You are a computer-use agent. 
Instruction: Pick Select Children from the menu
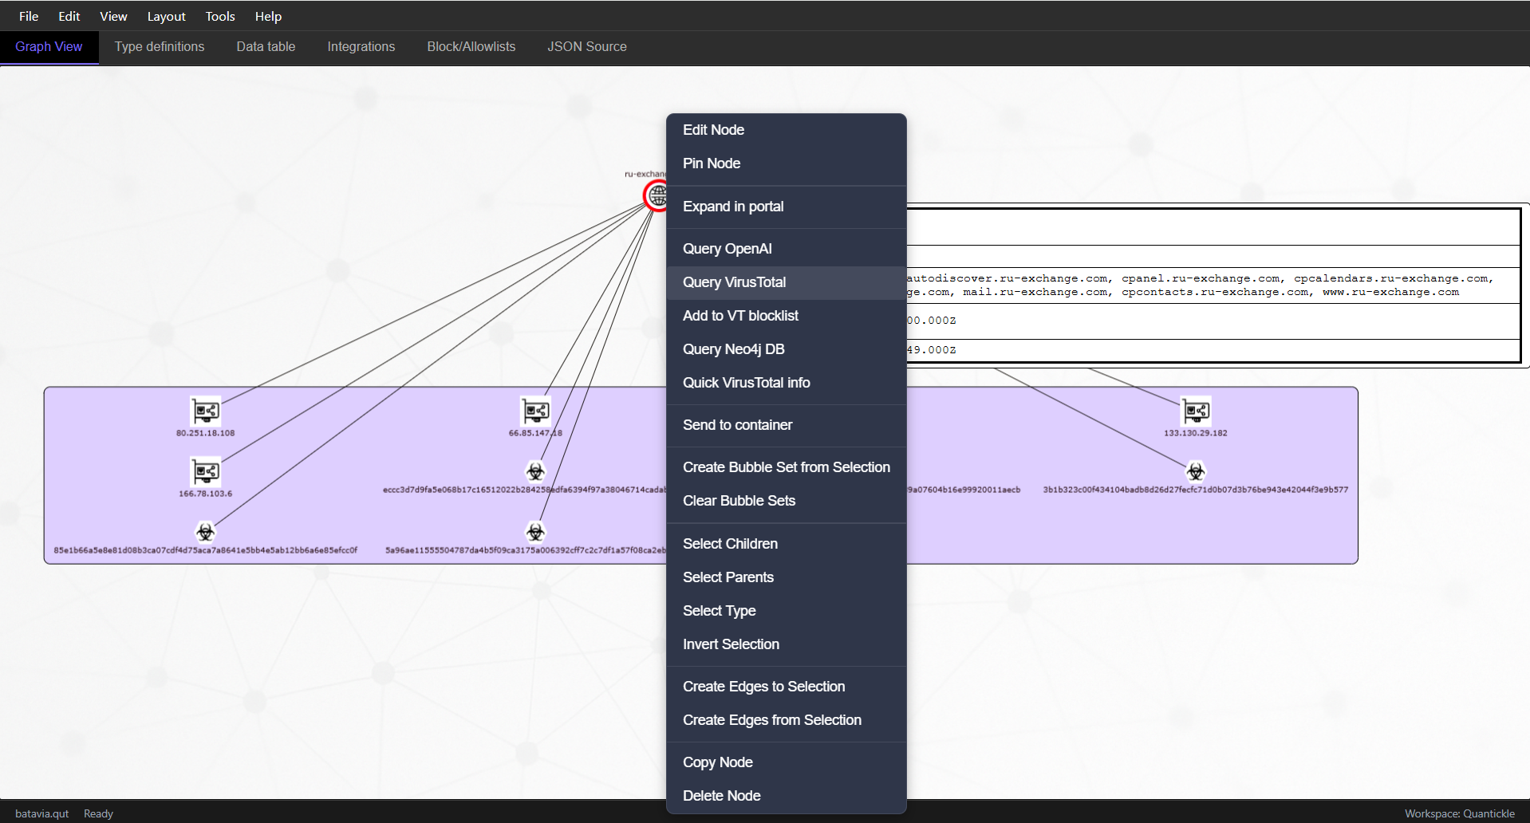pos(787,544)
